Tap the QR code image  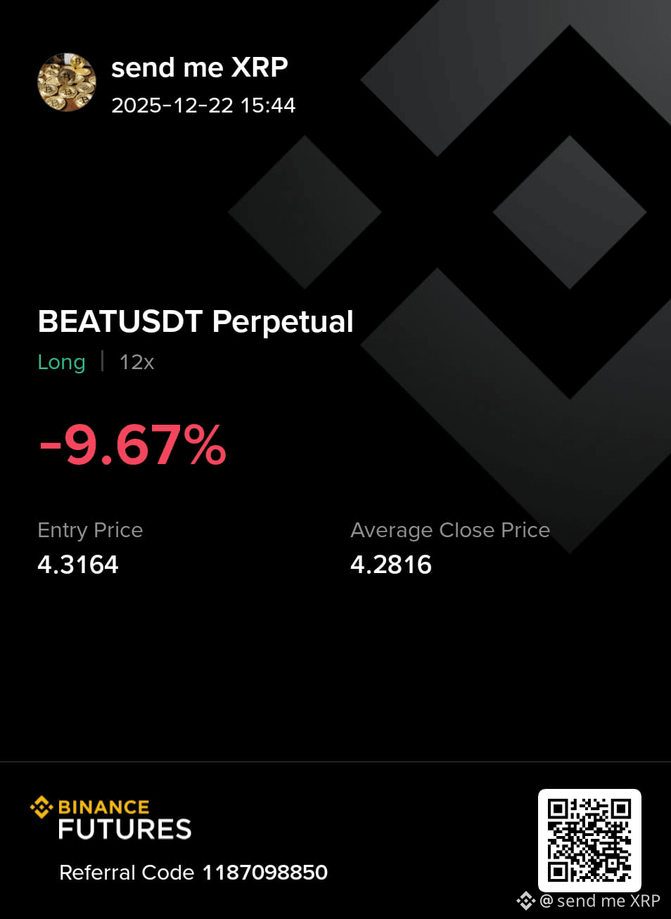coord(589,840)
